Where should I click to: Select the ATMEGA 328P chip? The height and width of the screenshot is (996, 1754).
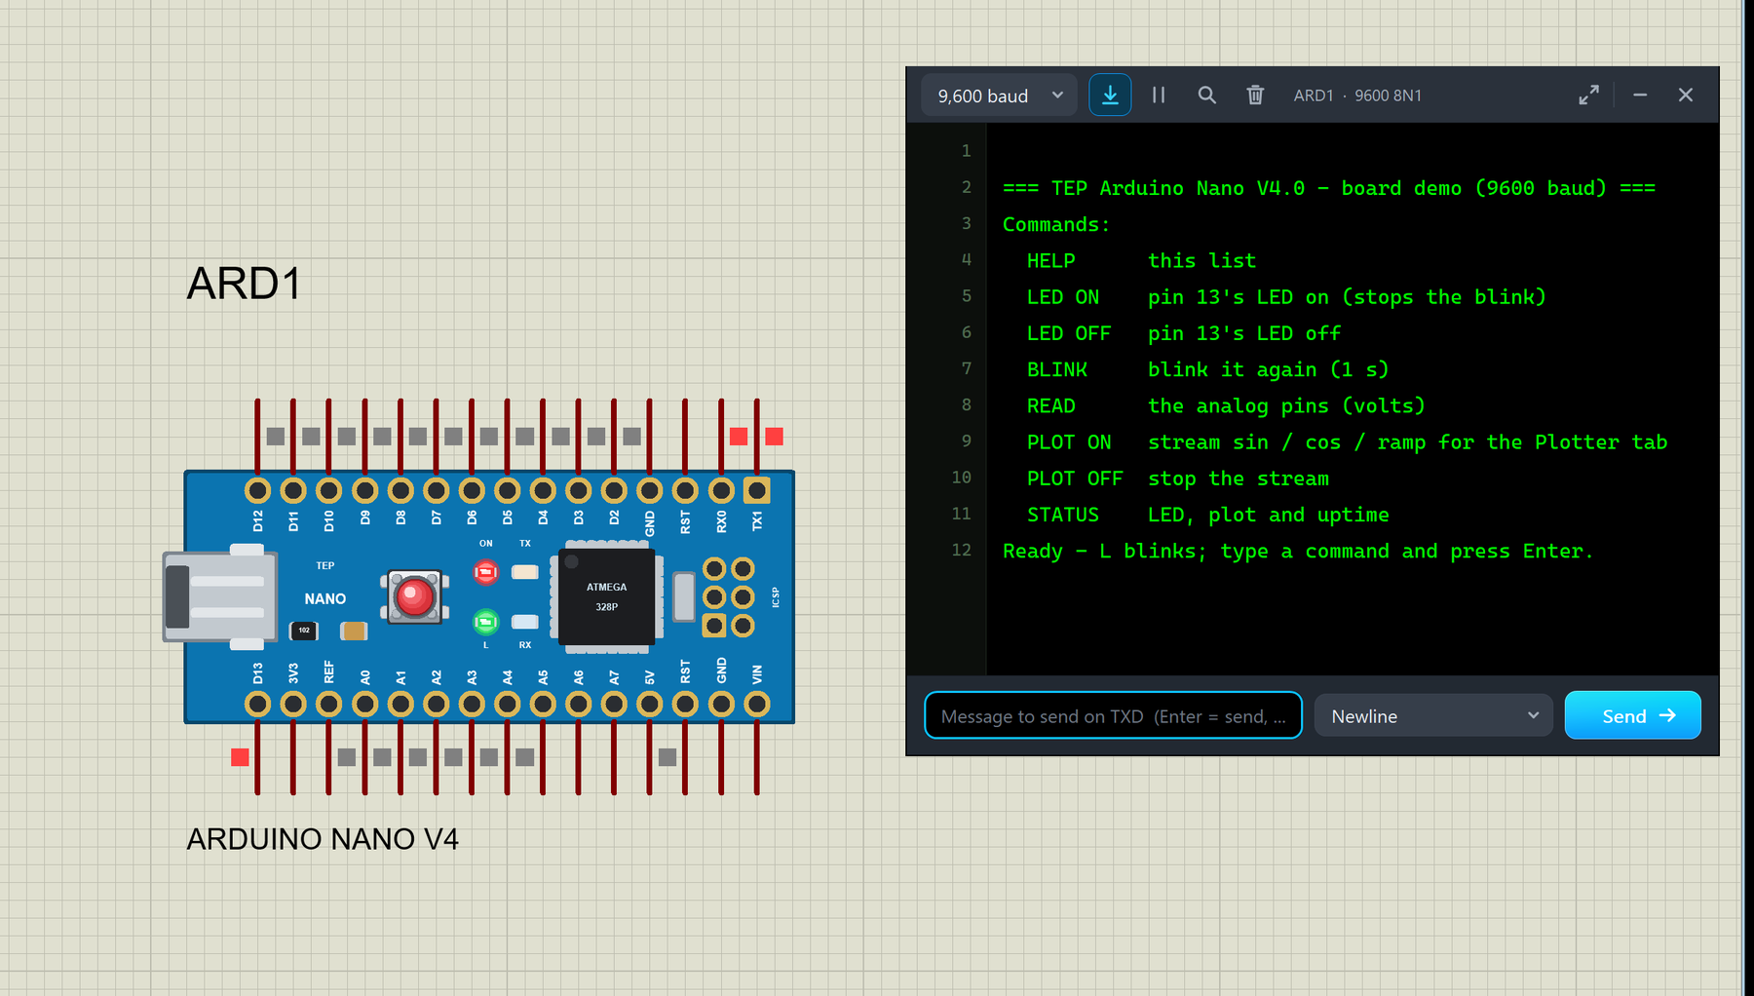point(606,596)
